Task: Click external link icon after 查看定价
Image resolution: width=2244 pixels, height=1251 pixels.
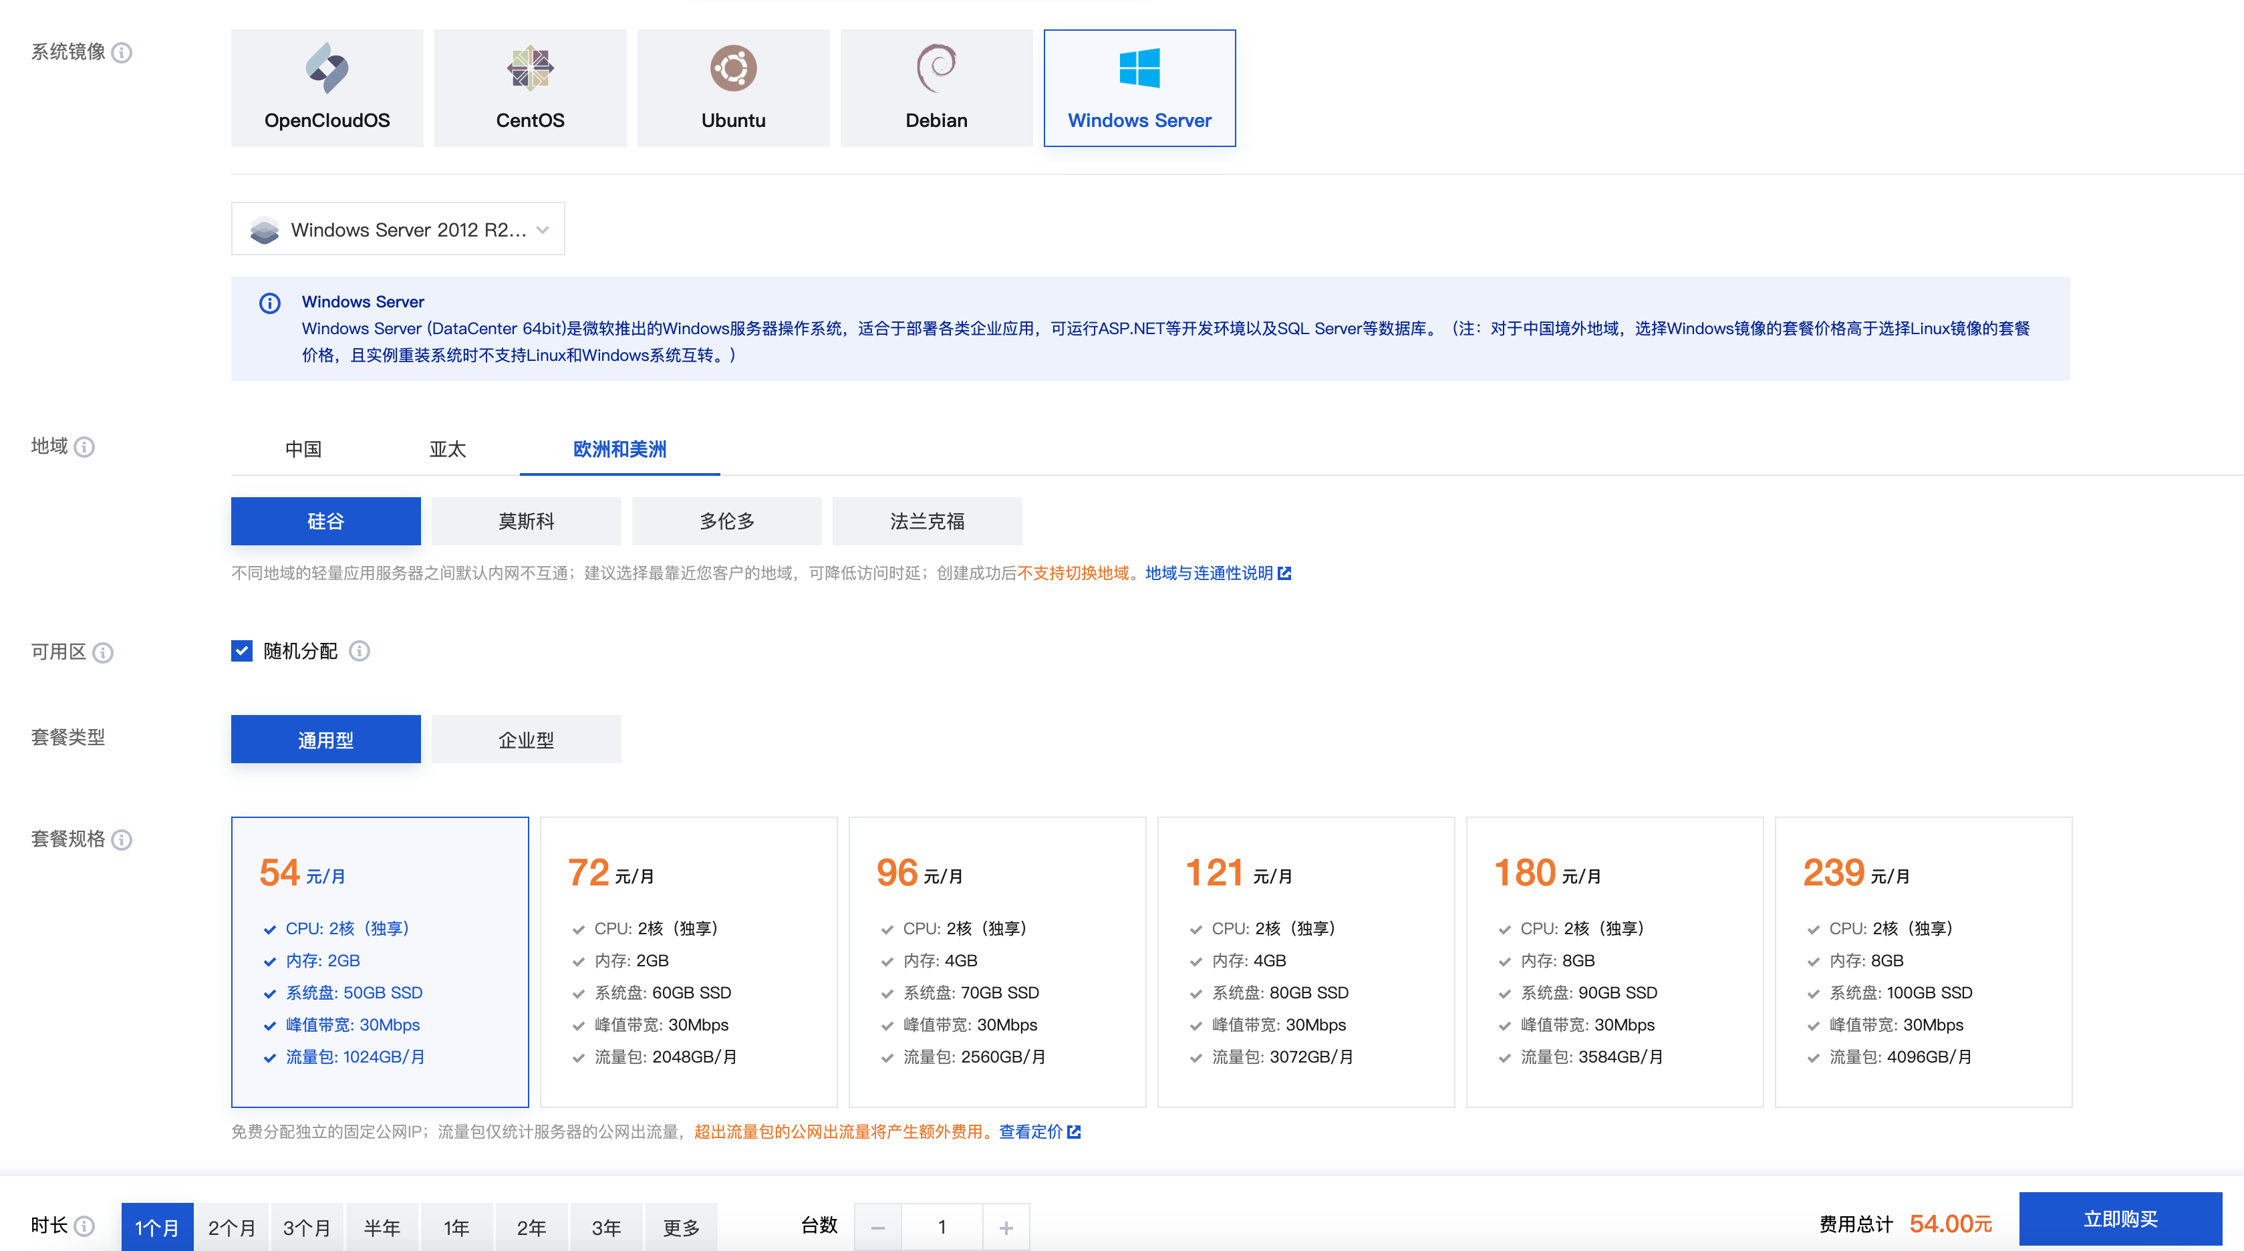Action: [x=1074, y=1131]
